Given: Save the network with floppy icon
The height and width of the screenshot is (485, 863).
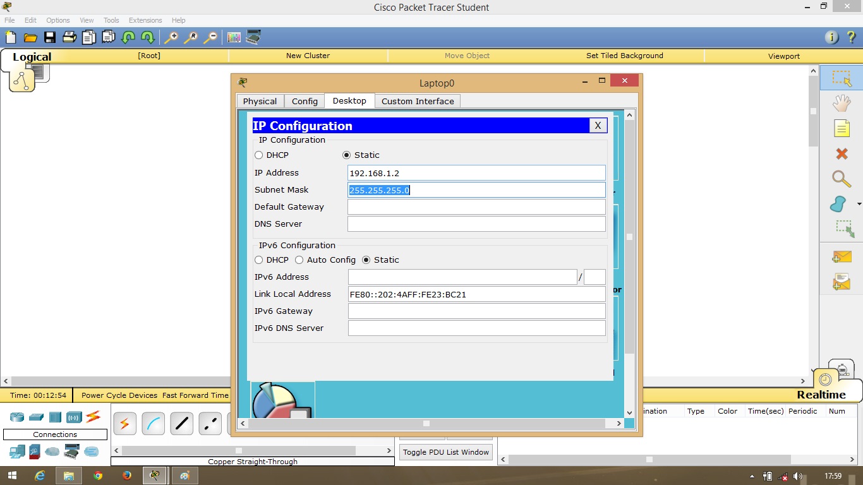Looking at the screenshot, I should pos(49,37).
